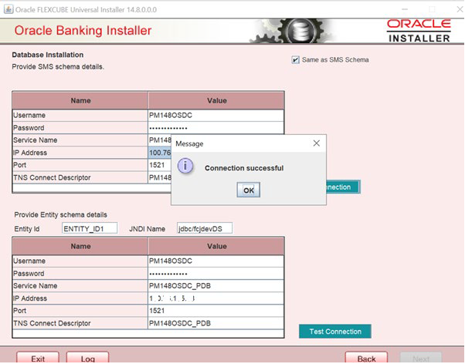Screen dimensions: 465x364
Task: Click the gear and database banner graphic
Action: pos(292,31)
